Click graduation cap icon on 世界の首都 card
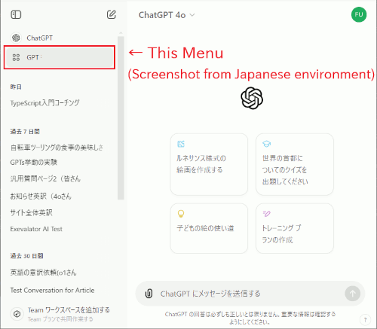The image size is (377, 329). point(266,144)
